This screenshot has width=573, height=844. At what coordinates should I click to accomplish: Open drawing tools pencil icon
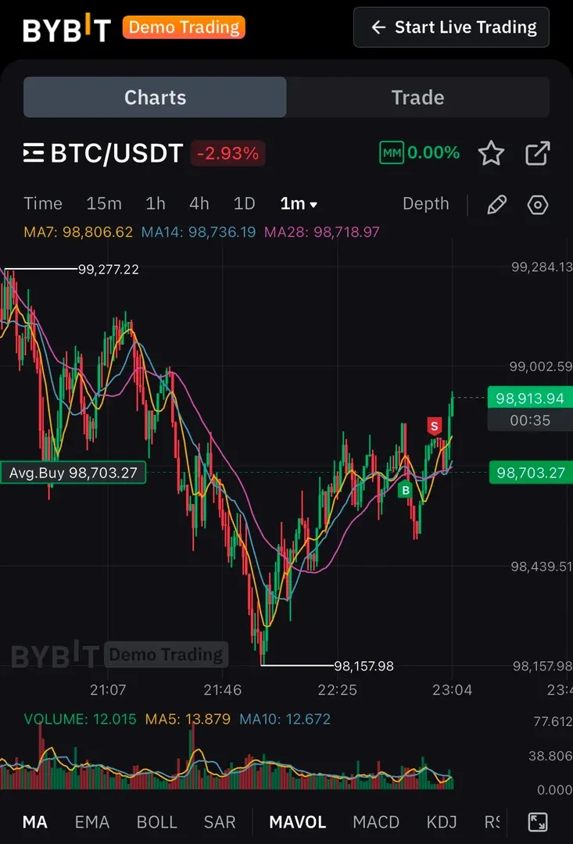(496, 205)
